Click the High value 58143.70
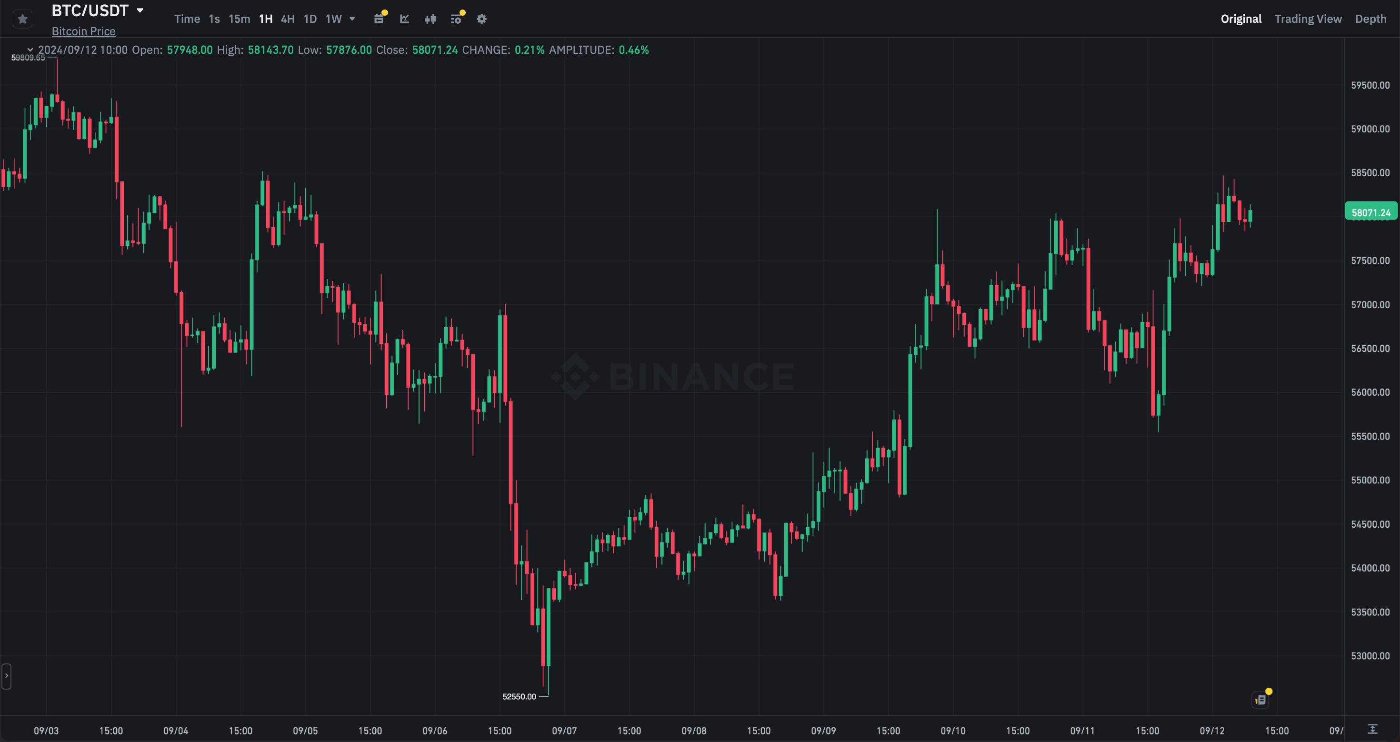This screenshot has width=1400, height=742. (x=270, y=50)
